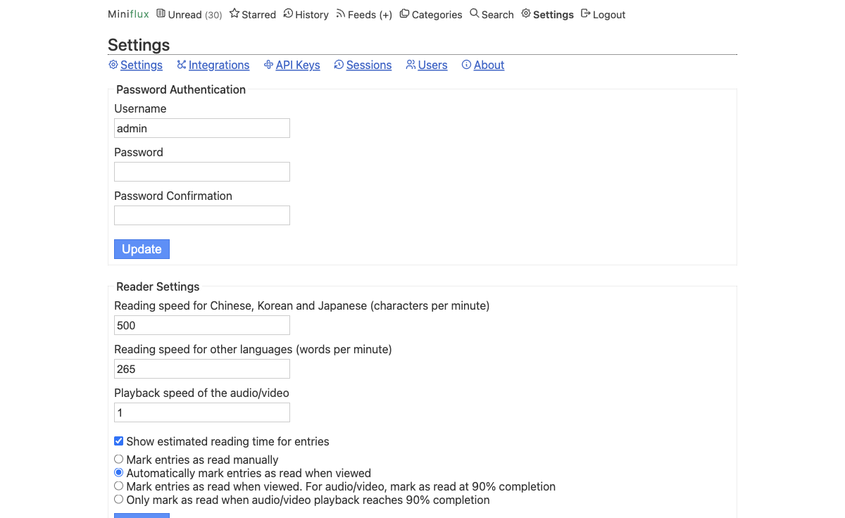The image size is (845, 518).
Task: Open History page text link
Action: click(312, 15)
